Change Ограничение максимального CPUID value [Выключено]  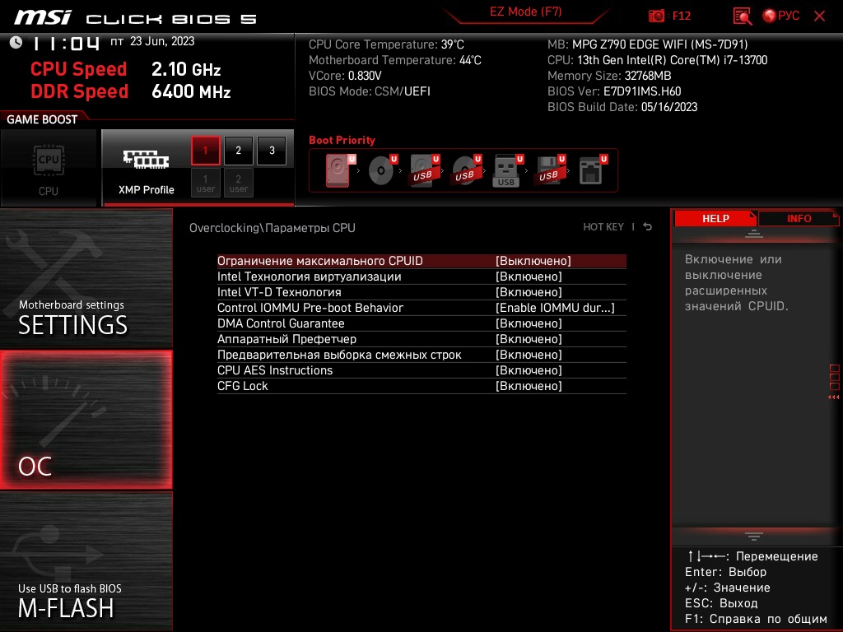coord(533,261)
